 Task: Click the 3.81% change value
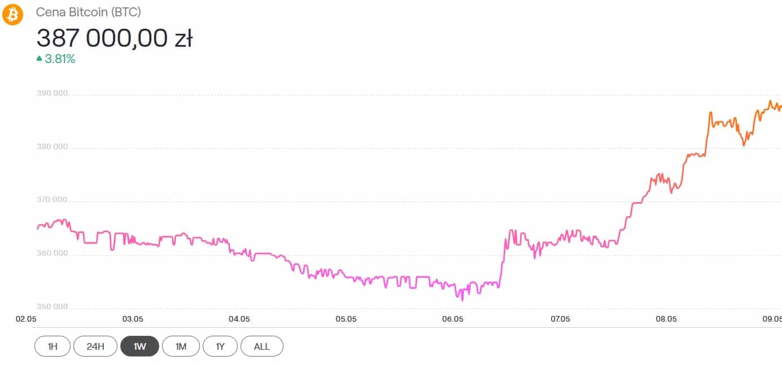tap(60, 59)
